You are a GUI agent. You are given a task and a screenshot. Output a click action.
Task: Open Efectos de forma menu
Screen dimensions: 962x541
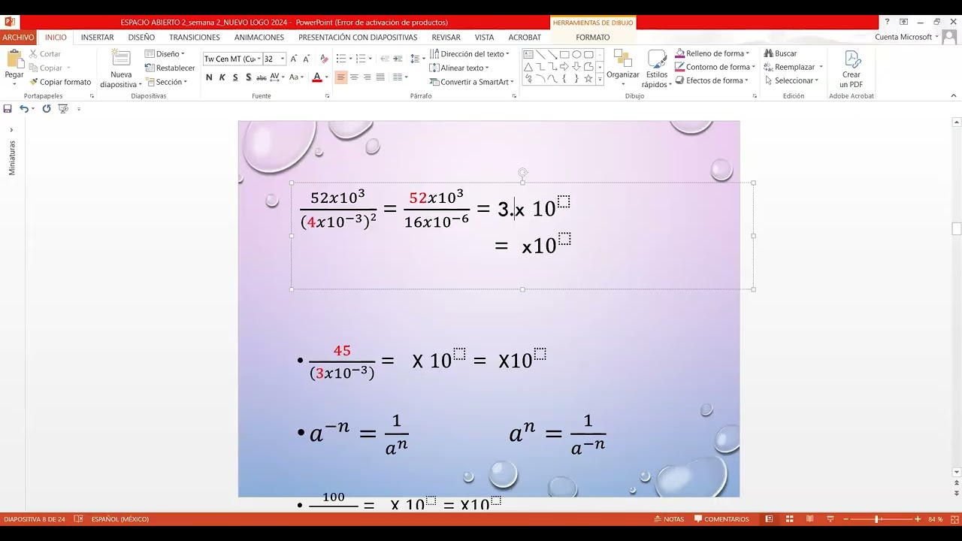click(x=712, y=80)
